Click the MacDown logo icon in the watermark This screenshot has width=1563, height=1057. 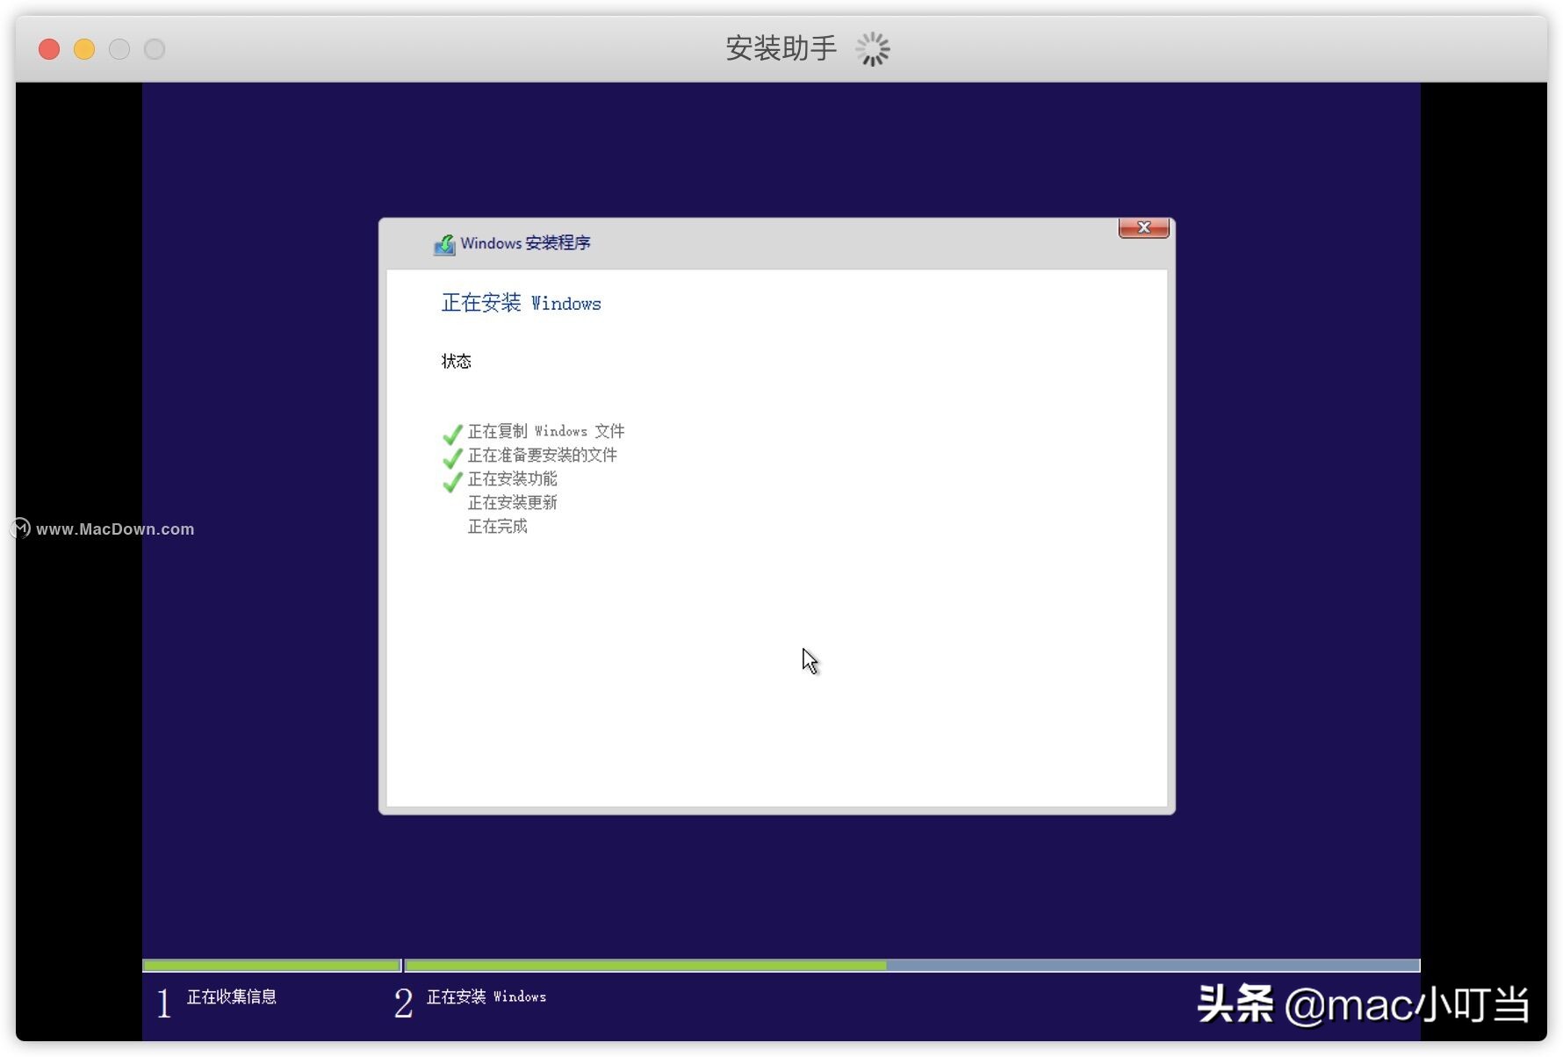19,528
